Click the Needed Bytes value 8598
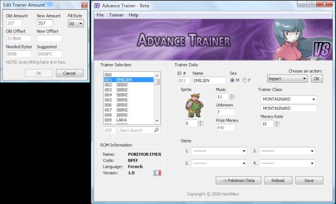 (18, 54)
